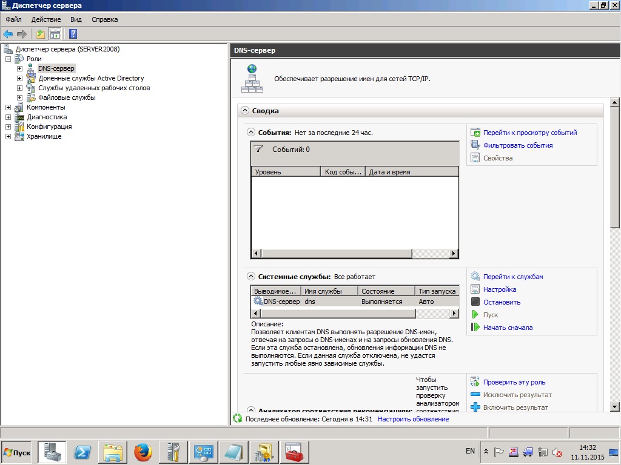
Task: Expand the Компоненты tree node
Action: pyautogui.click(x=8, y=107)
